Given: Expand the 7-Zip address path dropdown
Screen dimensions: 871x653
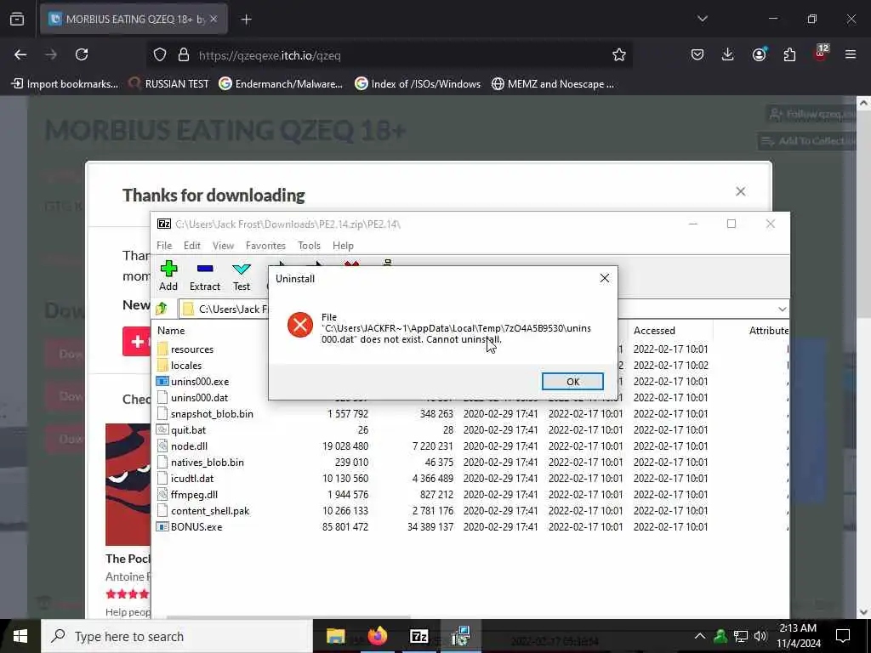Looking at the screenshot, I should click(x=782, y=309).
